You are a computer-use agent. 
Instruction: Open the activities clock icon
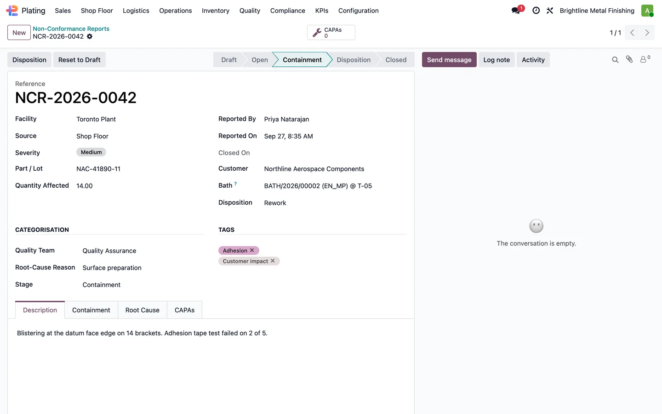(x=536, y=11)
